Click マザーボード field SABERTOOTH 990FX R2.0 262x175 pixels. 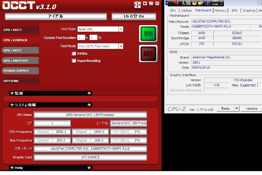(90, 149)
